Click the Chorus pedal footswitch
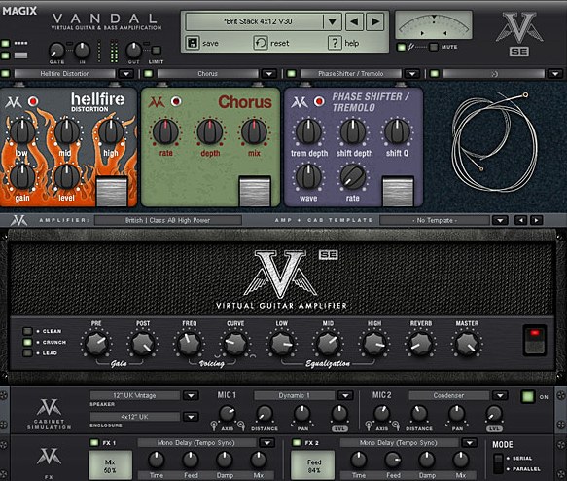Image resolution: width=567 pixels, height=481 pixels. click(255, 191)
